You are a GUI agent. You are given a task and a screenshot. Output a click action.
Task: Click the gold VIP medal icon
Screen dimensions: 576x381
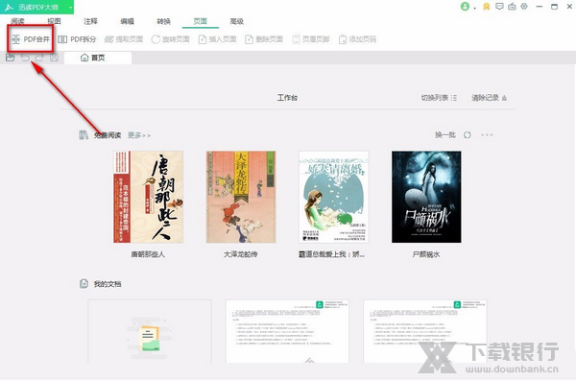487,7
